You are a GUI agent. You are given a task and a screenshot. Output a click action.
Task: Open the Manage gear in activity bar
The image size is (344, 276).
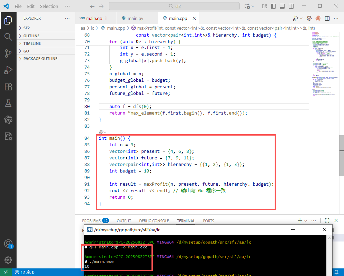tap(8, 260)
